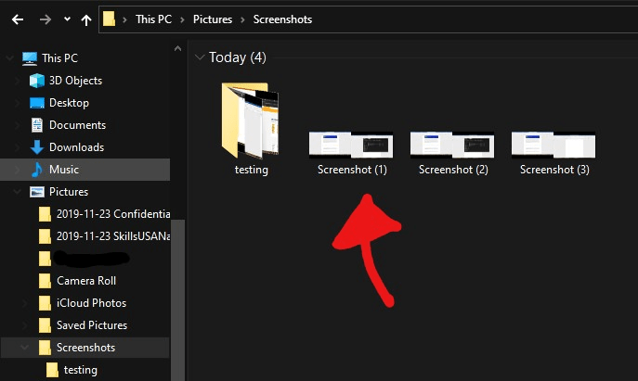The image size is (638, 381).
Task: Open chevron after Pictures breadcrumb
Action: [x=243, y=19]
